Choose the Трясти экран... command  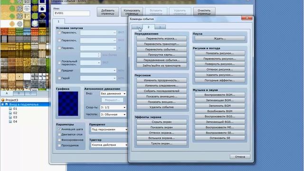[x=161, y=143]
